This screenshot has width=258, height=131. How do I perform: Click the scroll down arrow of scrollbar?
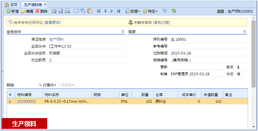tap(253, 127)
